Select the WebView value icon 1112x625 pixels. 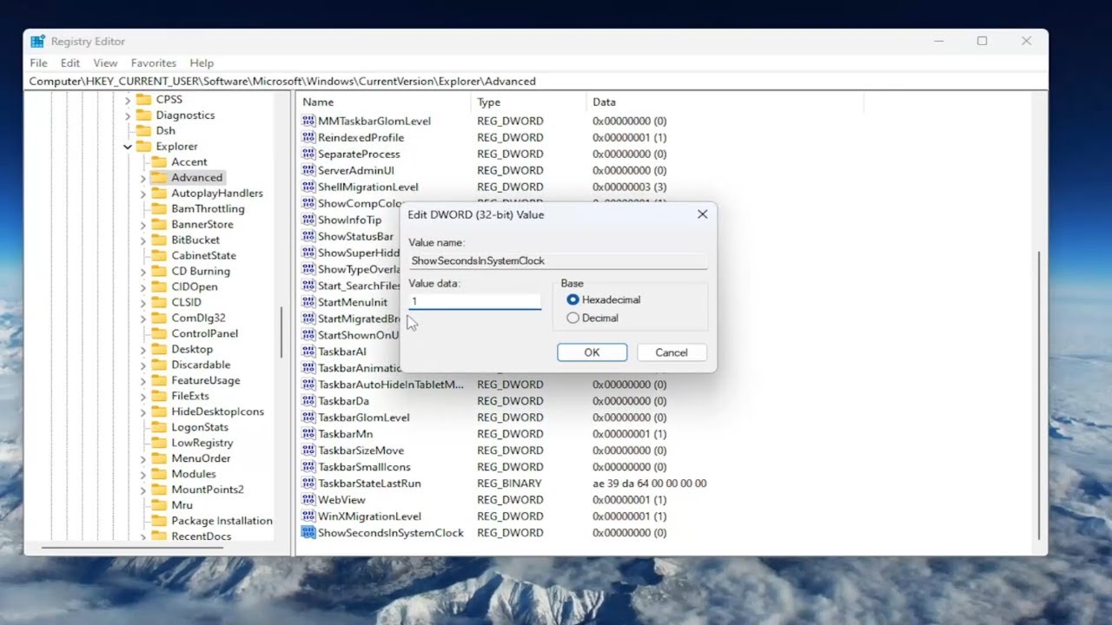pos(308,500)
